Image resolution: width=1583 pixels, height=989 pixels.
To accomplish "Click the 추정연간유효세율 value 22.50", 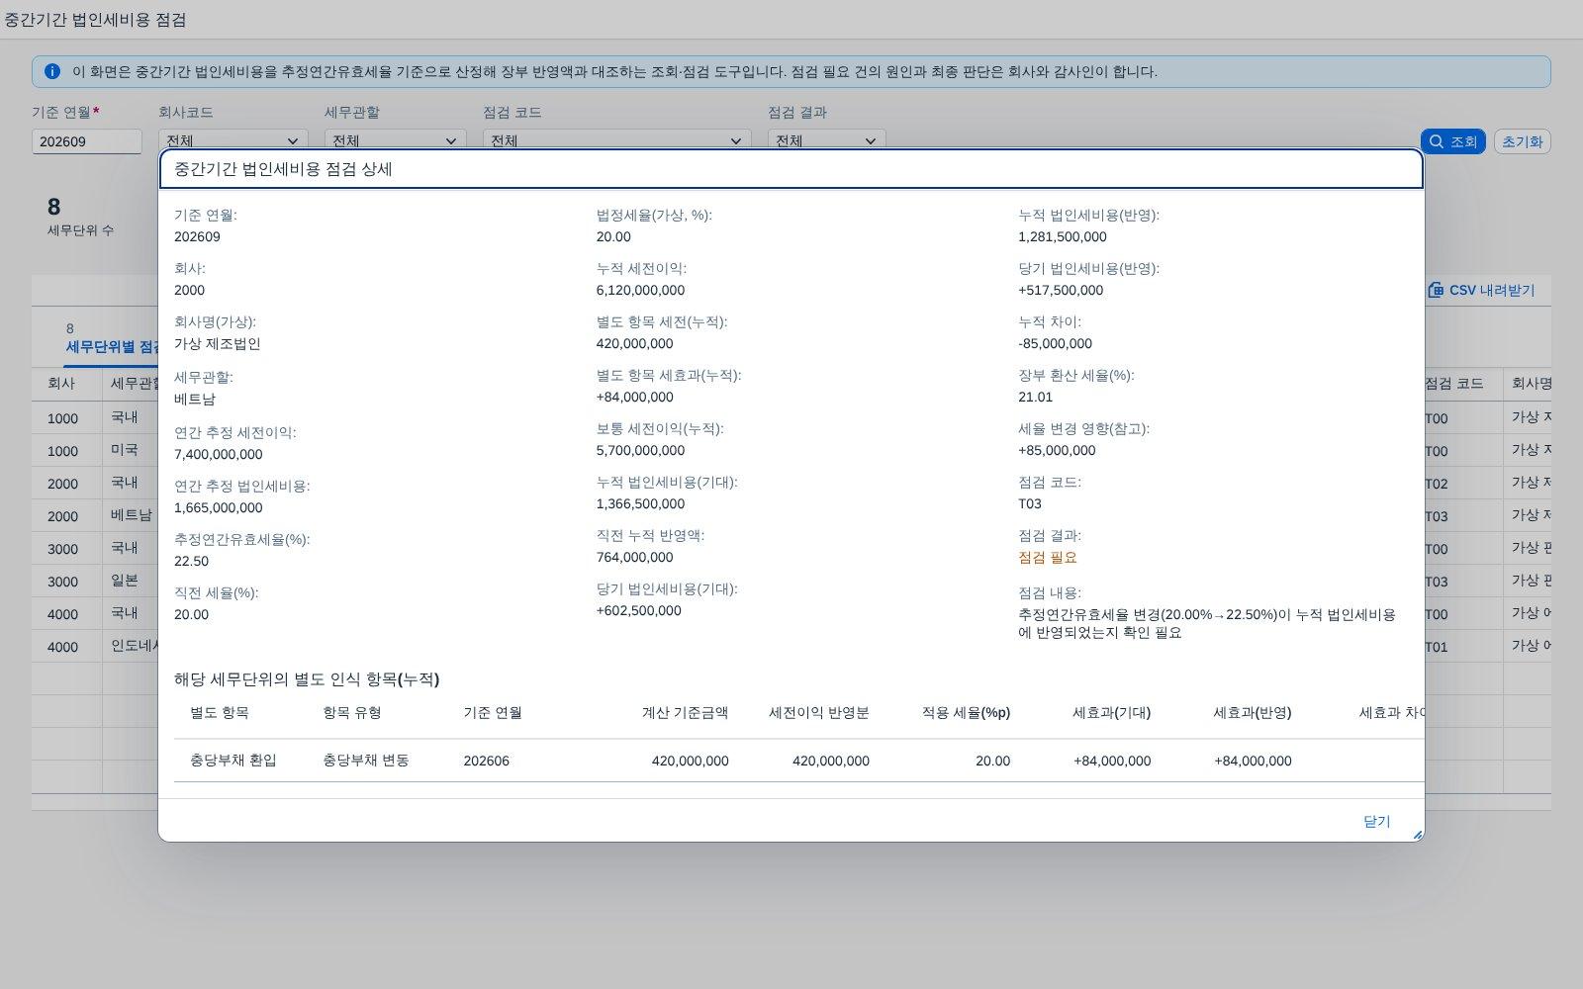I will (x=191, y=561).
